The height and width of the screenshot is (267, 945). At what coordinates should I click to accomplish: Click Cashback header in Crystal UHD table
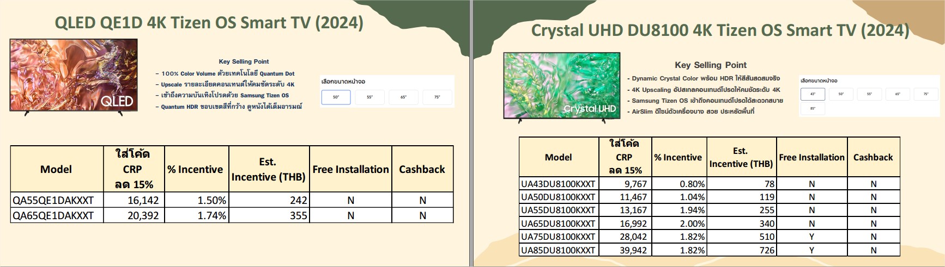tap(873, 157)
